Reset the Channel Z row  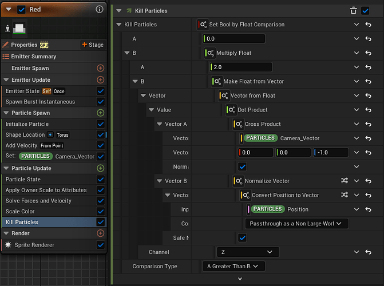coord(369,252)
